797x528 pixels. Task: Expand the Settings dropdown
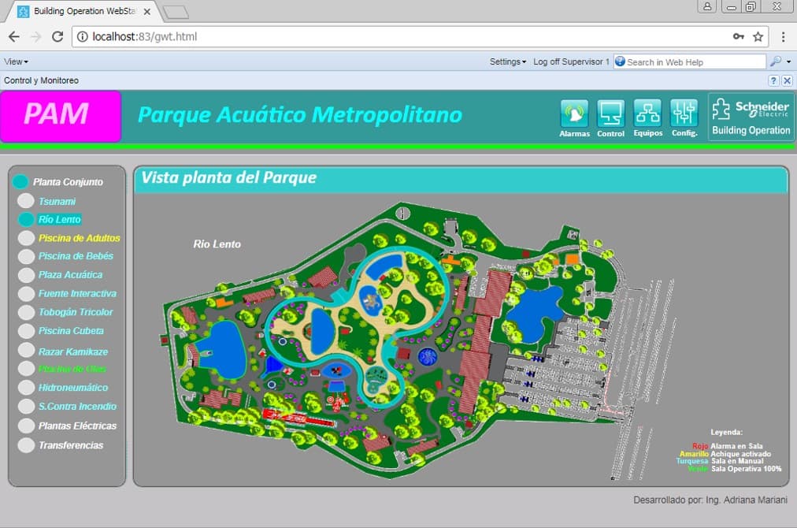pos(506,61)
